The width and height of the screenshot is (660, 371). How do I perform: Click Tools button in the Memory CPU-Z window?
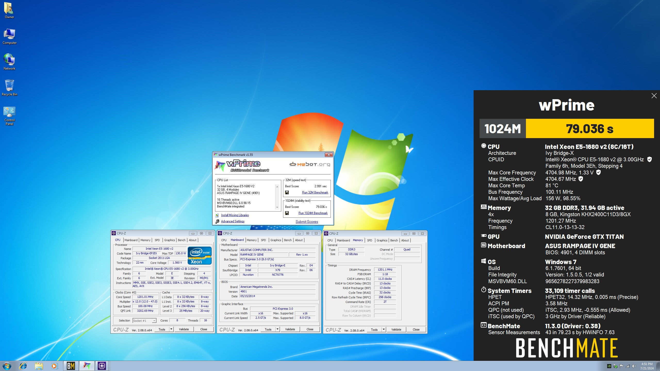(374, 330)
